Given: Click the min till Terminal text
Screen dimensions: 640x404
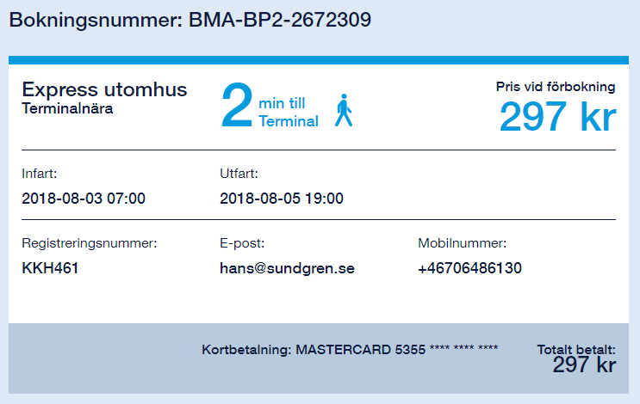Looking at the screenshot, I should tap(289, 112).
